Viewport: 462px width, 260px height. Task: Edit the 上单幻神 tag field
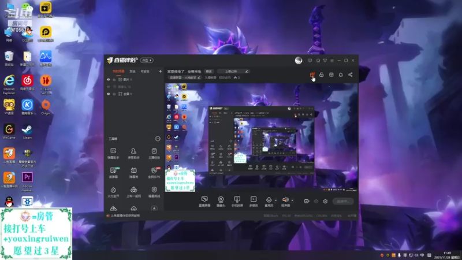pos(233,71)
